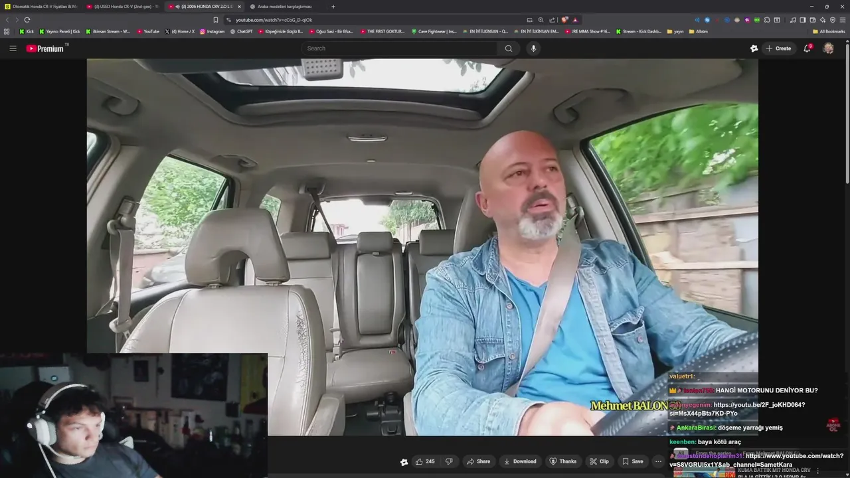The width and height of the screenshot is (850, 478).
Task: Open Instagram bookmark
Action: point(212,31)
